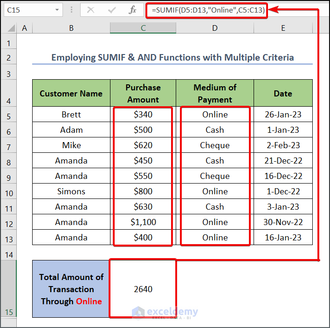
Task: Expand the Name Box dropdown arrow
Action: (x=57, y=10)
